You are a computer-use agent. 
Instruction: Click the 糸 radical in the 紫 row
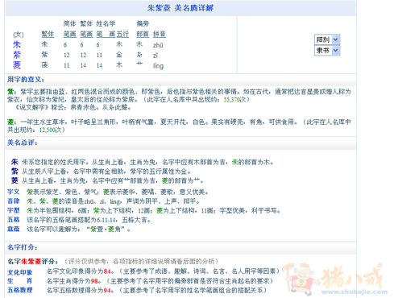(139, 55)
